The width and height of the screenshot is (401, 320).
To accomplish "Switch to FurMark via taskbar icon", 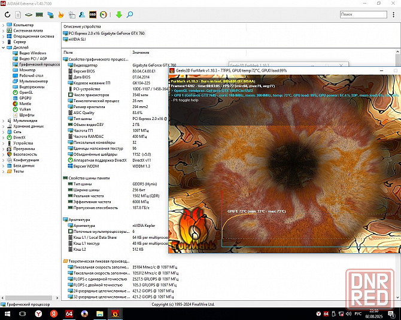I will [115, 313].
